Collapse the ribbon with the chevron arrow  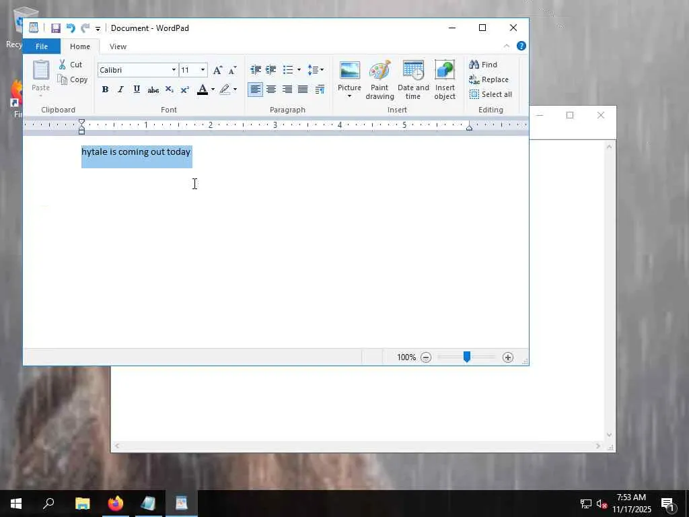click(x=506, y=46)
